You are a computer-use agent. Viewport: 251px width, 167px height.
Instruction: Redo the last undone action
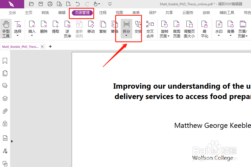tap(87, 4)
